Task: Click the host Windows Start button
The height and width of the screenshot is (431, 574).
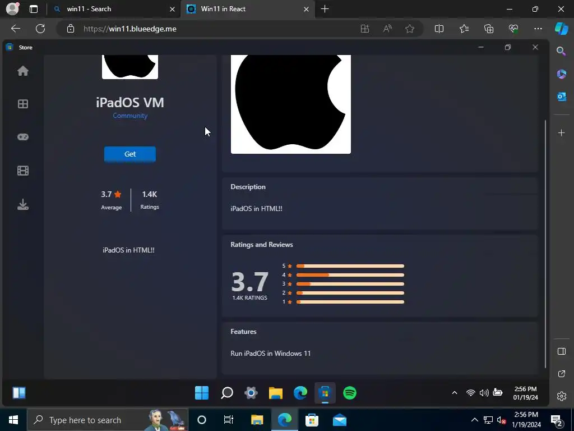Action: tap(13, 420)
